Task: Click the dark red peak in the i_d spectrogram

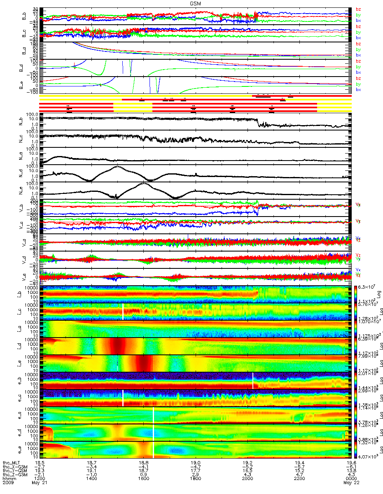Action: (x=118, y=346)
